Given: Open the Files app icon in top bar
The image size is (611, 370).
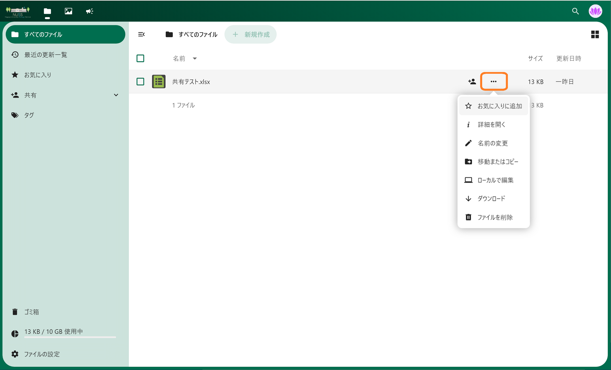Looking at the screenshot, I should point(48,11).
